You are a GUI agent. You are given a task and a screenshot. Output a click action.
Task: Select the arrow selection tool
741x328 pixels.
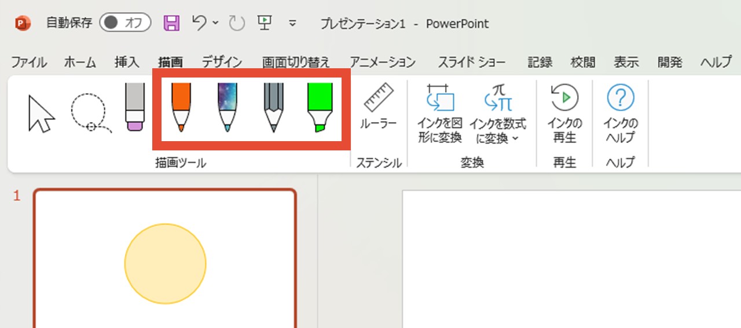click(x=41, y=112)
